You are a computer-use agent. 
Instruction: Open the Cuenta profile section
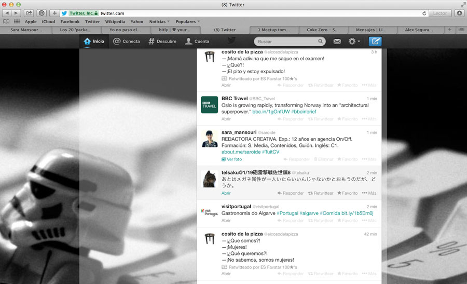[197, 42]
